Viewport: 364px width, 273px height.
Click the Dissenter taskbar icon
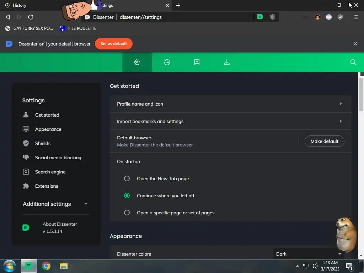28,266
